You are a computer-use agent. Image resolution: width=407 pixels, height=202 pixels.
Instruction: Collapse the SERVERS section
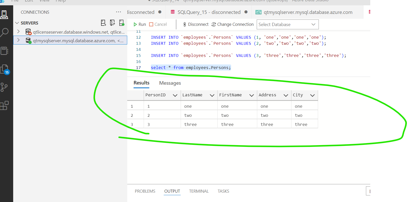pyautogui.click(x=17, y=23)
